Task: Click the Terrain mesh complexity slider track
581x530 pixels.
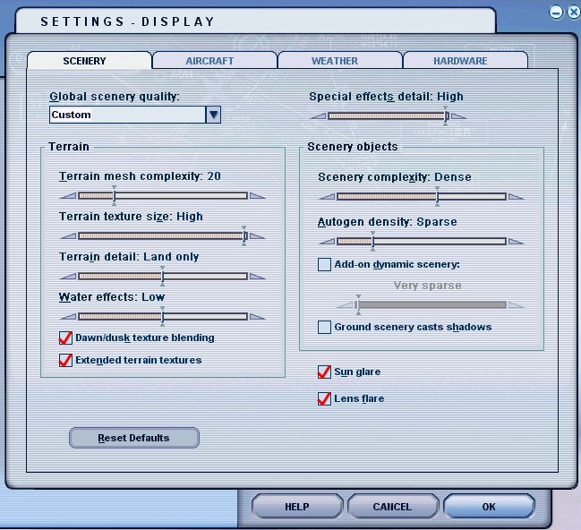Action: coord(163,196)
